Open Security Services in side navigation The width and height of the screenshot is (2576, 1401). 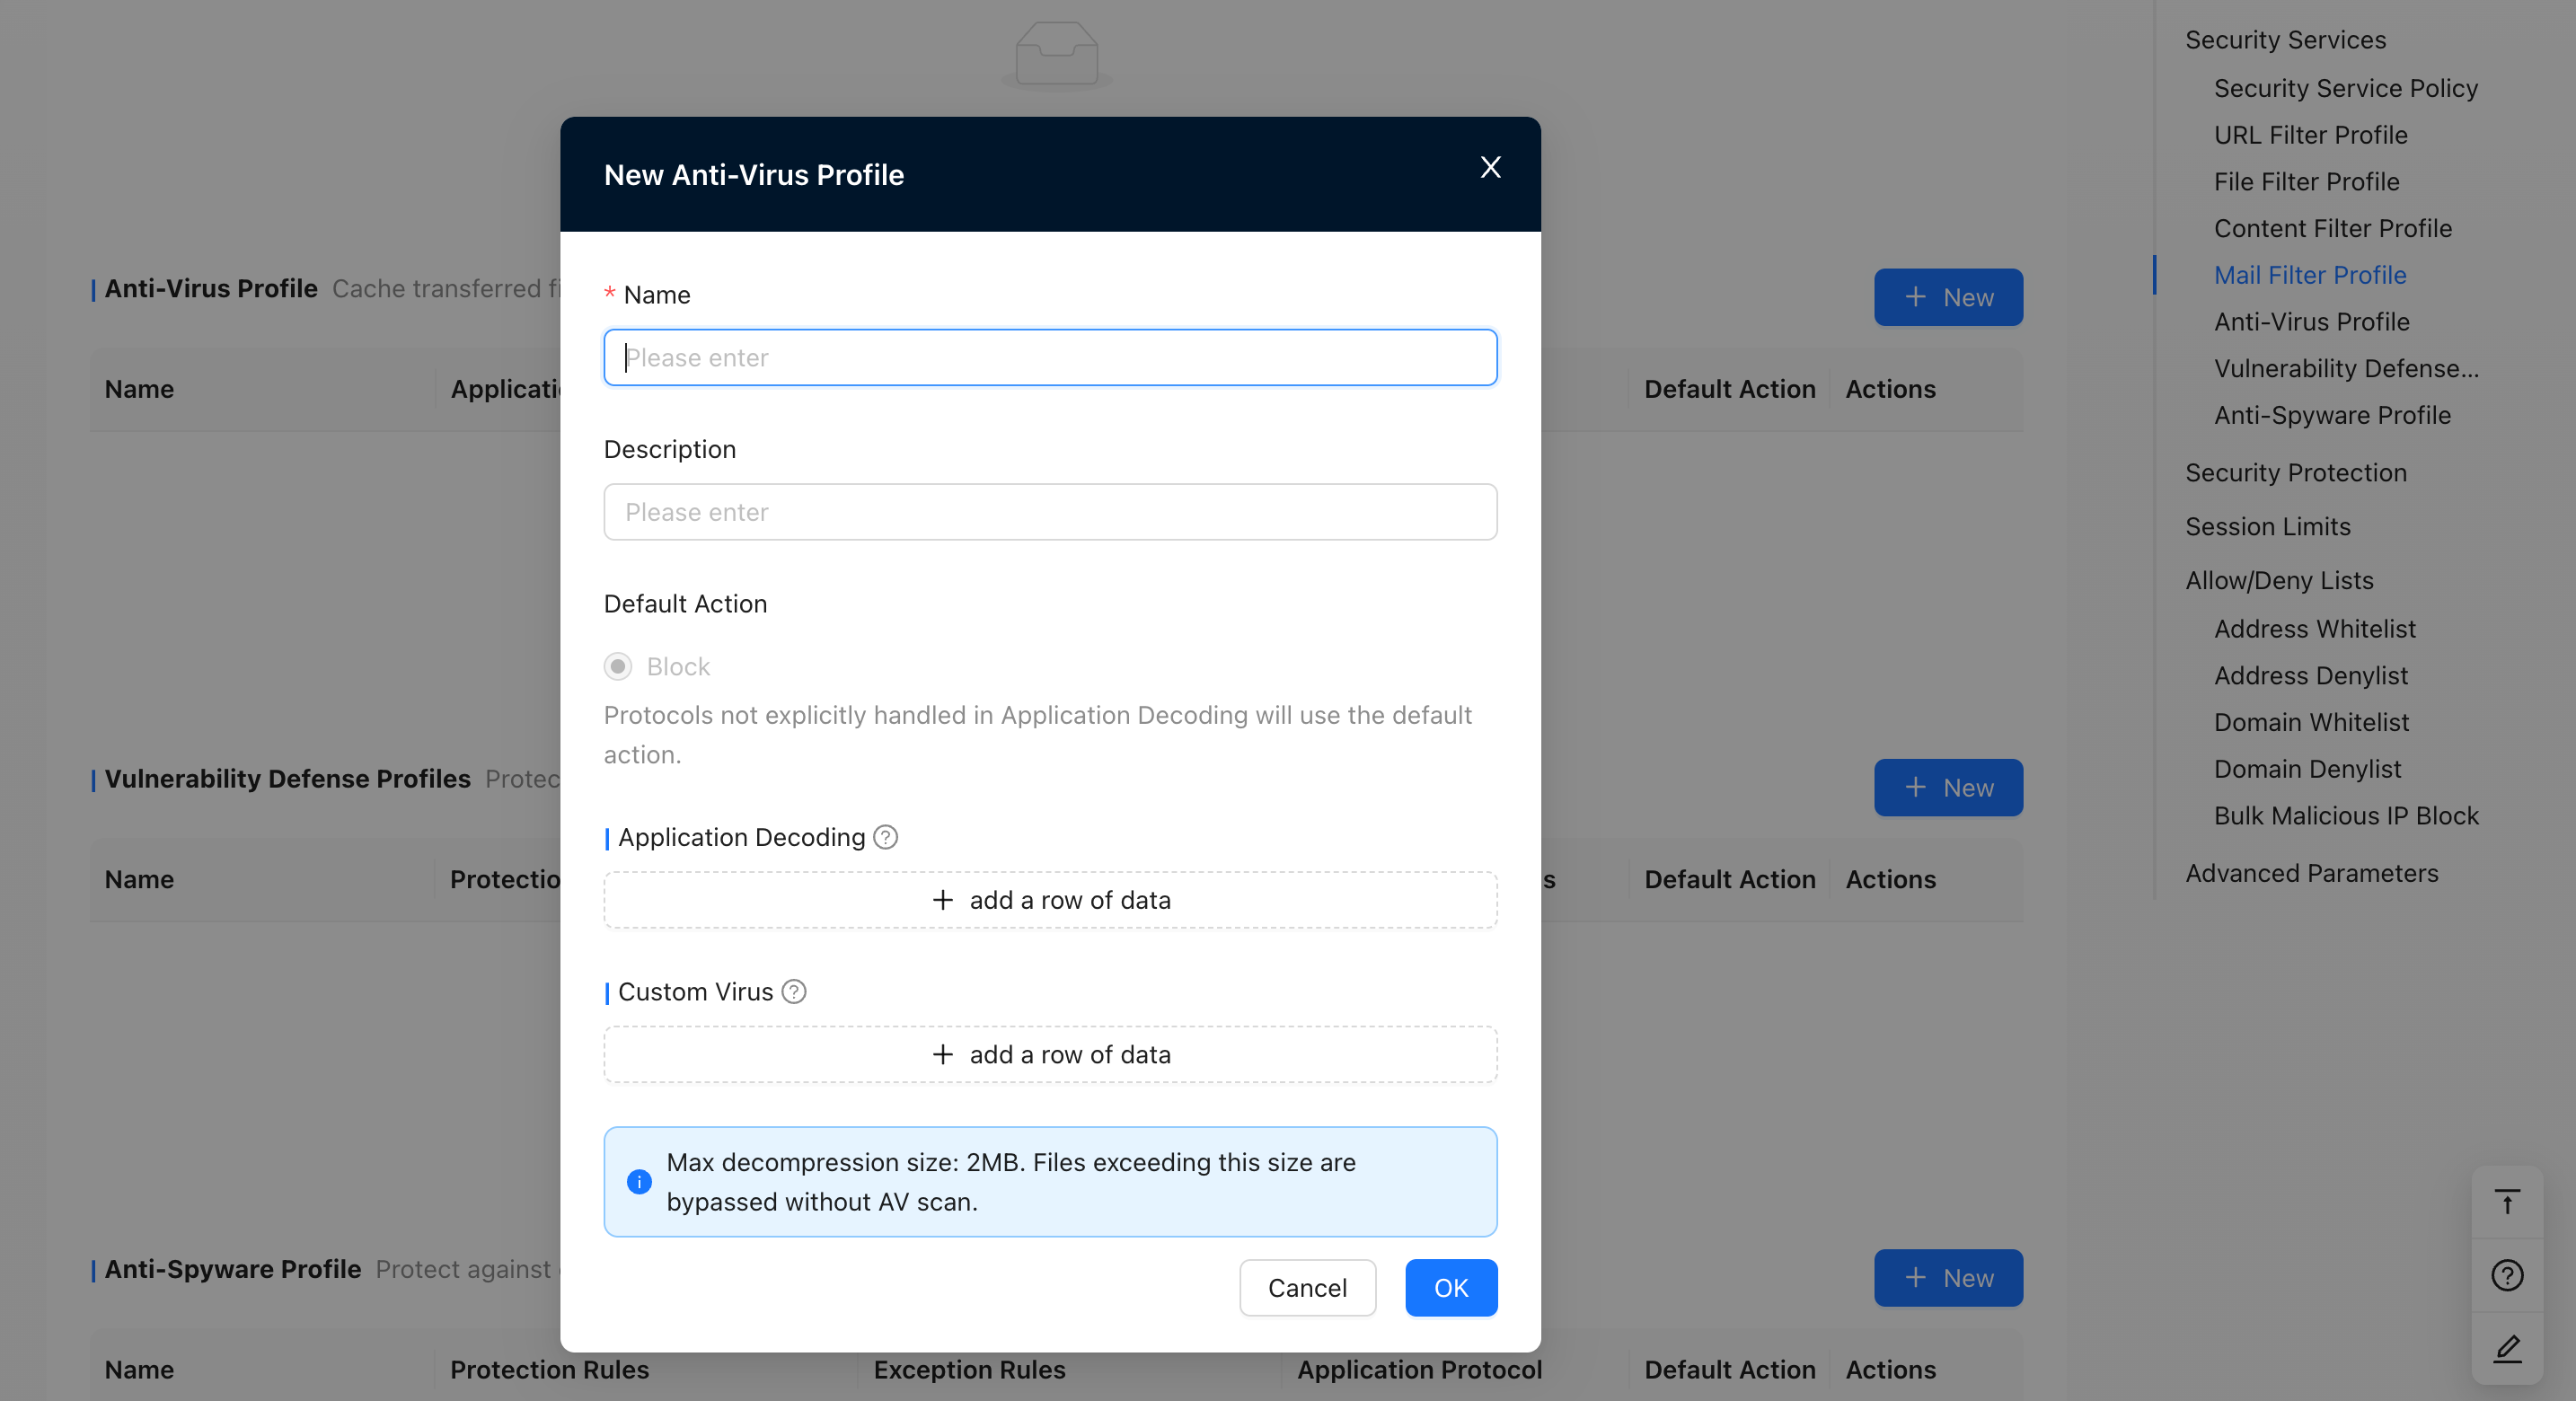tap(2285, 40)
